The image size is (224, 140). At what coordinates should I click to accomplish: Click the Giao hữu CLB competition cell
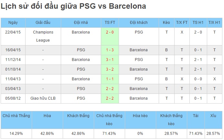pyautogui.click(x=43, y=98)
